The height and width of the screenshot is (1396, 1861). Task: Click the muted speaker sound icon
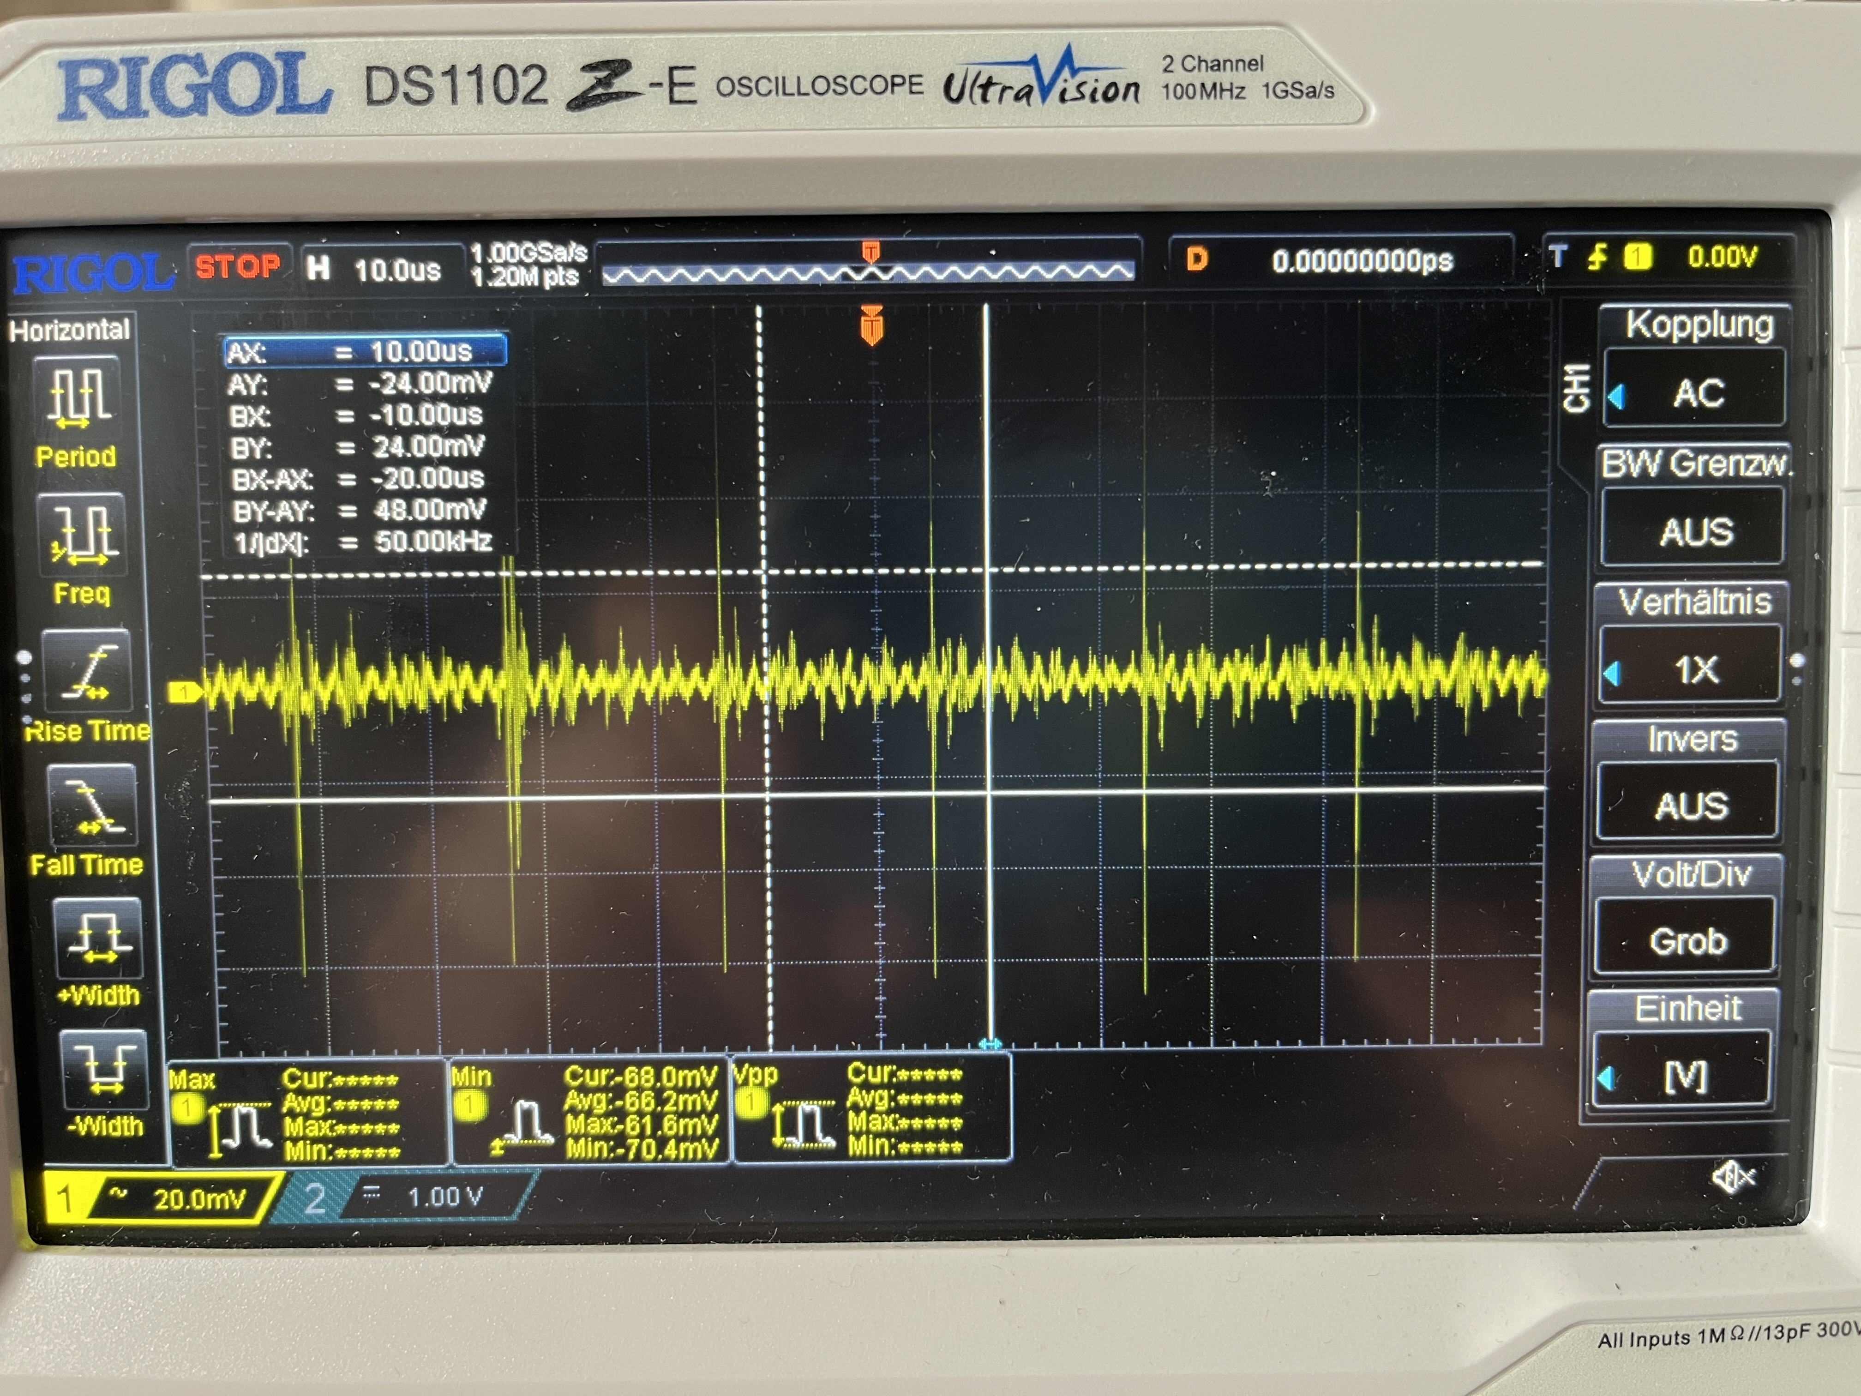(1732, 1176)
